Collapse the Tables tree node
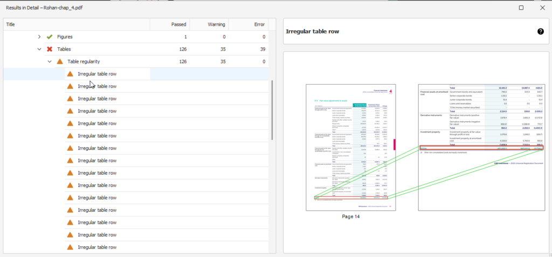This screenshot has width=552, height=257. 39,49
